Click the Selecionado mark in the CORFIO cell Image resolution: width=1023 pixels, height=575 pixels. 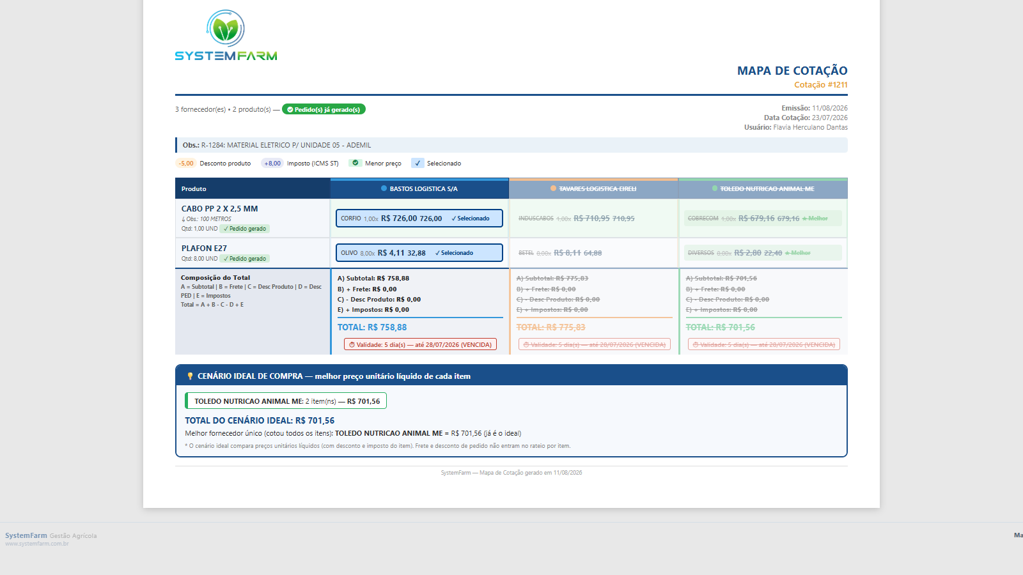click(x=471, y=218)
